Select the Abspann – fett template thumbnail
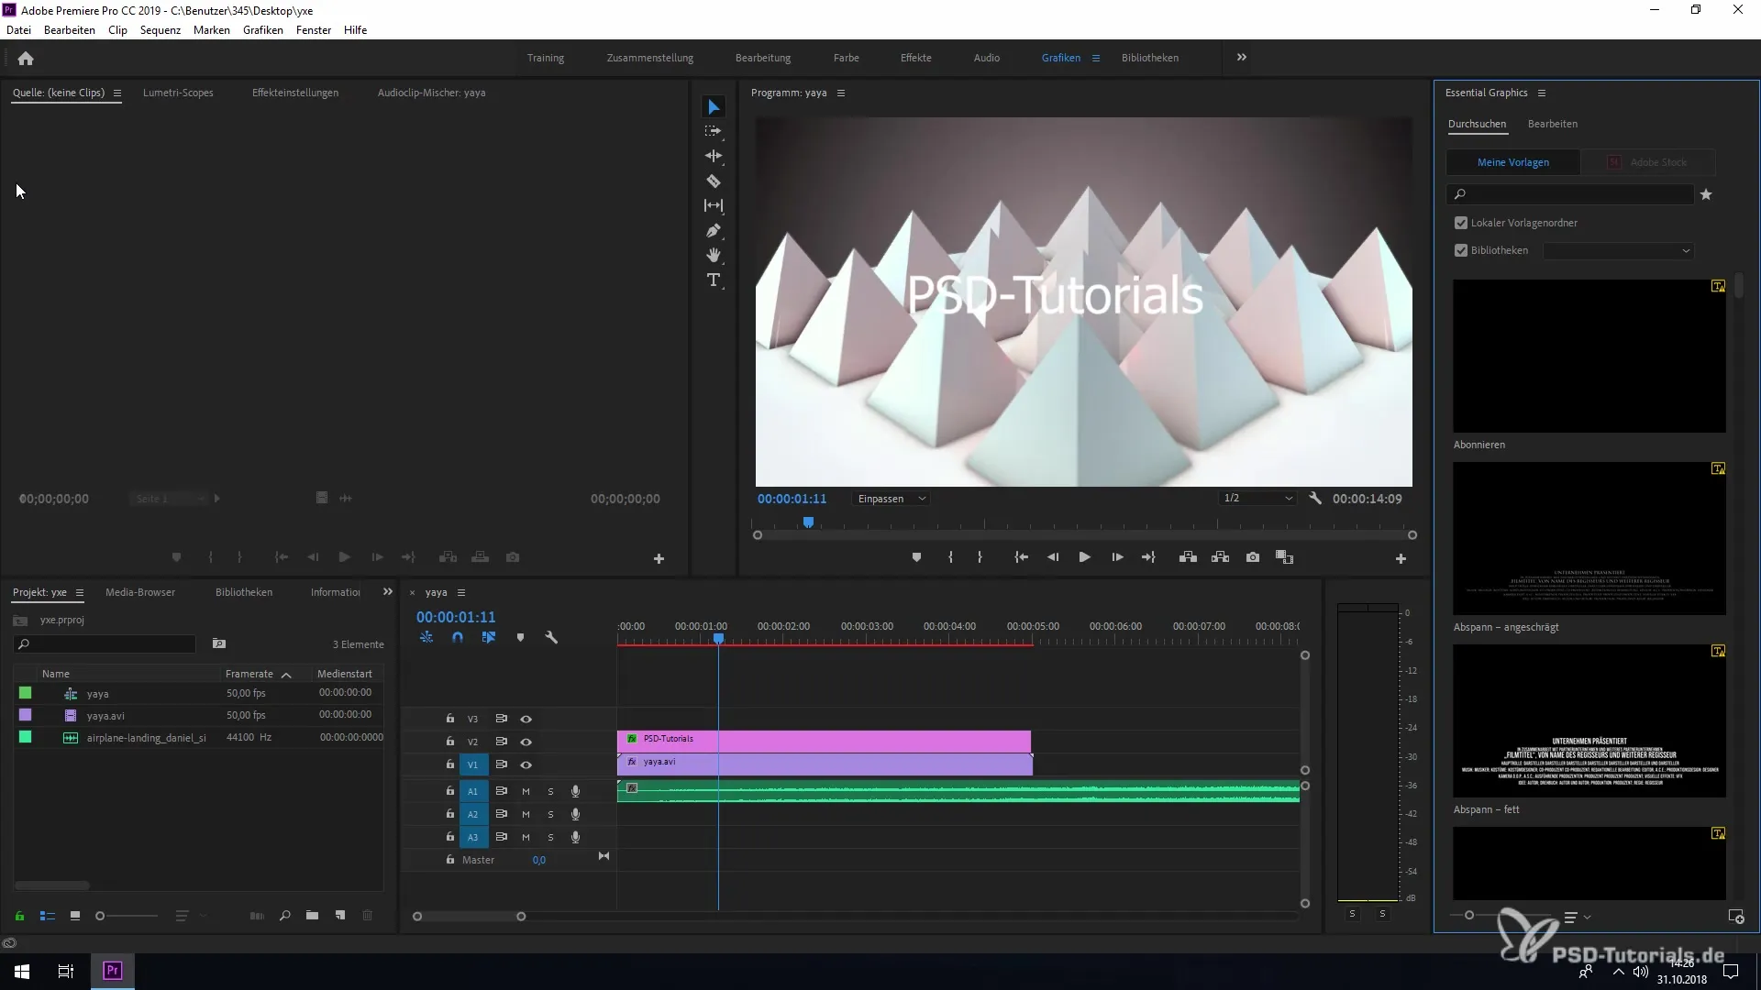 [x=1589, y=720]
